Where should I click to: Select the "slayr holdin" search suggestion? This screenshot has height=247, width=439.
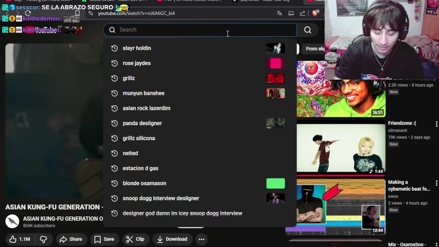coord(200,48)
